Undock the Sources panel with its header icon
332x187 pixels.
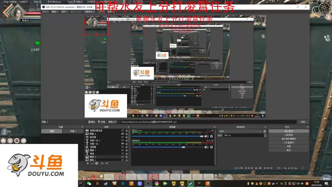click(129, 127)
